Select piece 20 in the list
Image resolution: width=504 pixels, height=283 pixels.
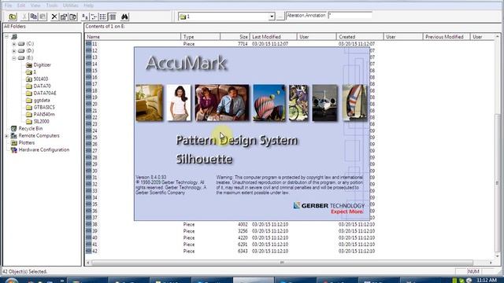tap(91, 104)
